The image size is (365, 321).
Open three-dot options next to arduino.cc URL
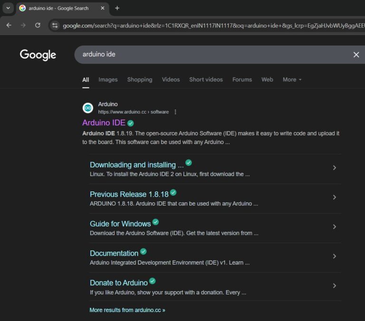click(x=175, y=112)
